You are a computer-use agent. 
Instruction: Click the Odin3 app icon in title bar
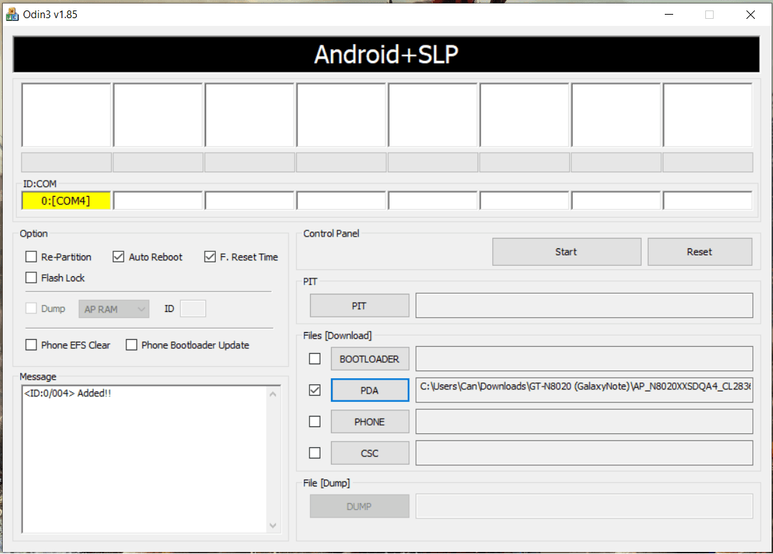pos(12,14)
